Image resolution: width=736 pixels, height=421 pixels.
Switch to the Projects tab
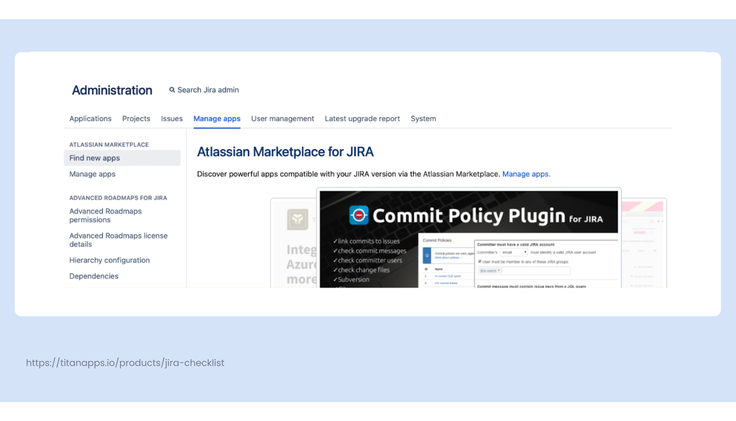[136, 118]
